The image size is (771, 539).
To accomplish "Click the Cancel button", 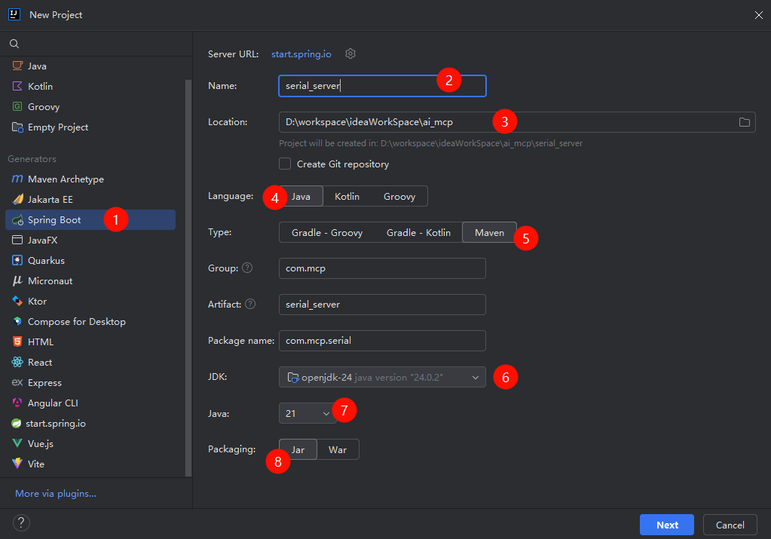I will click(x=730, y=525).
